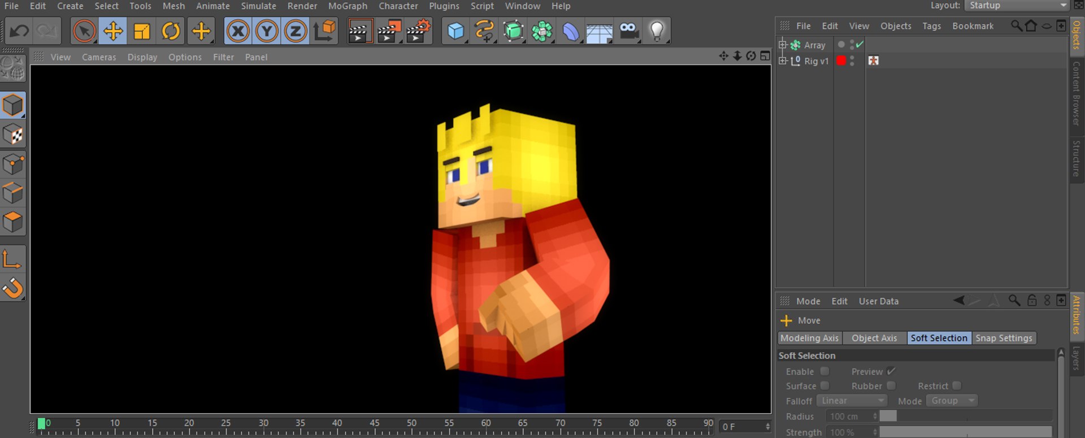
Task: Open viewport Display menu
Action: point(142,57)
